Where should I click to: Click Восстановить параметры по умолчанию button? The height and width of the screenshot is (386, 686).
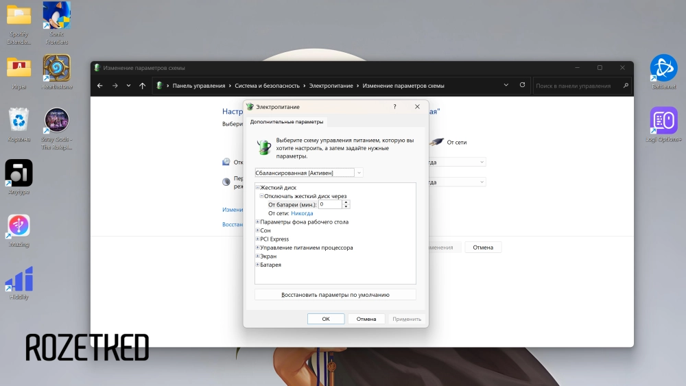335,295
